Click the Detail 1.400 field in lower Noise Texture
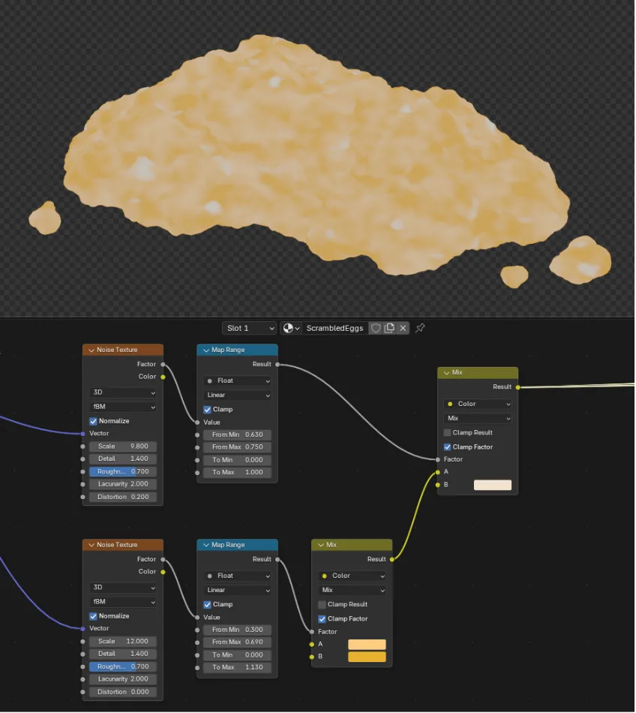The image size is (636, 713). 123,654
